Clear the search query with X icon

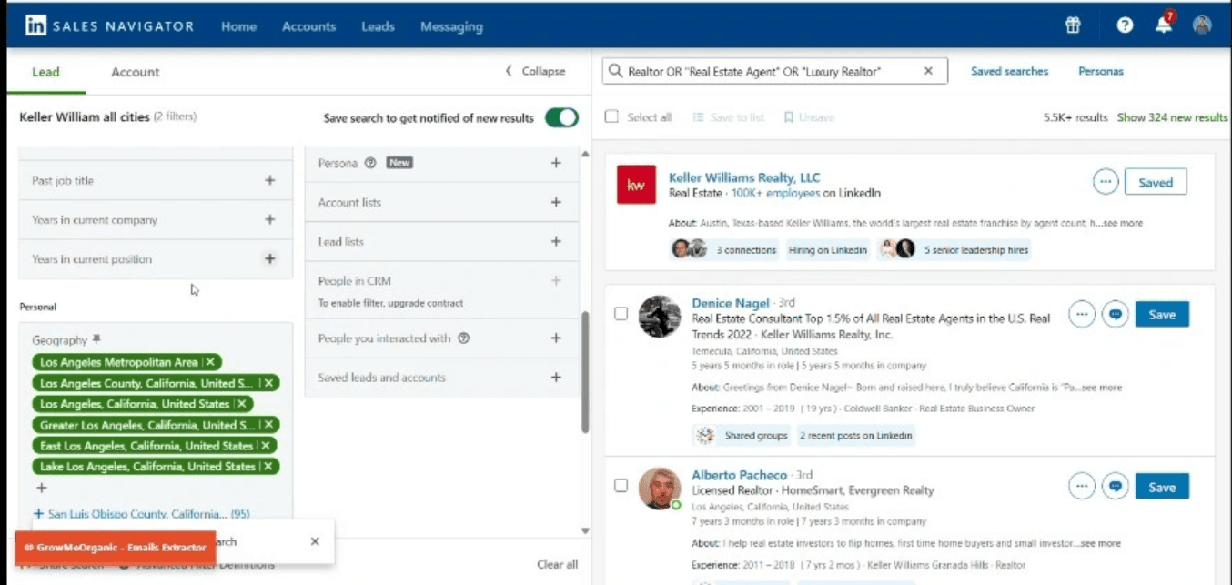(928, 71)
